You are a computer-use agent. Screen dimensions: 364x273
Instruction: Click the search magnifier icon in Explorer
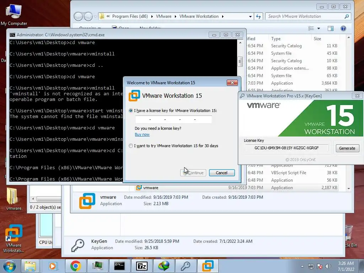[x=347, y=16]
